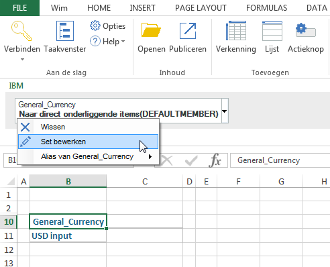Switch to the PAGE LAYOUT tab
This screenshot has height=267, width=330.
pos(201,8)
